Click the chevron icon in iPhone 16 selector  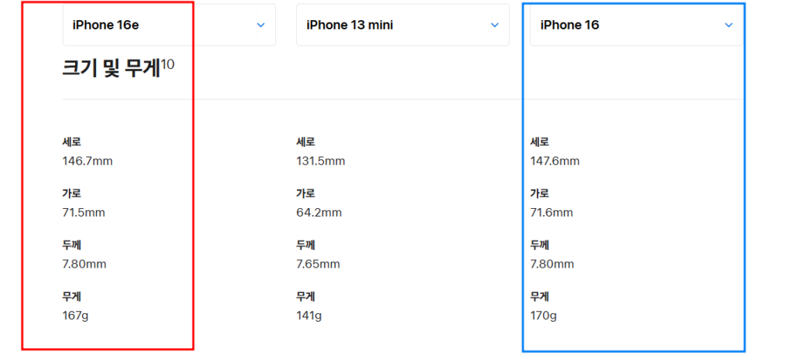pyautogui.click(x=729, y=25)
